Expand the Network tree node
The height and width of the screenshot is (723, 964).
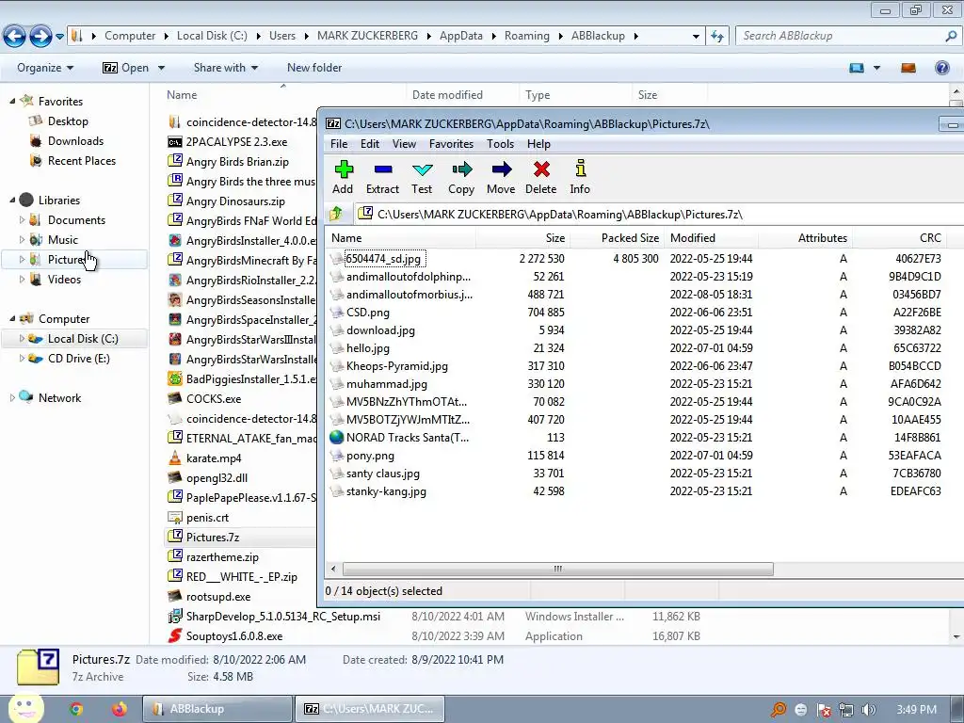[12, 398]
